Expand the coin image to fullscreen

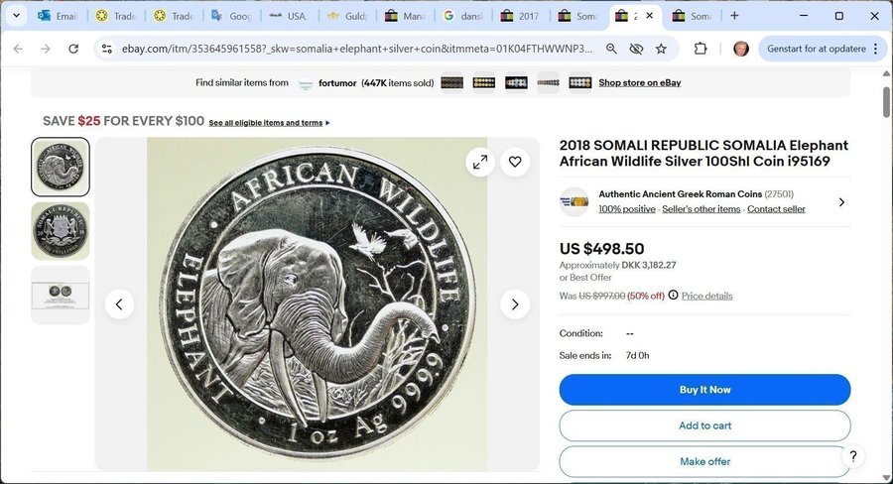pyautogui.click(x=480, y=162)
